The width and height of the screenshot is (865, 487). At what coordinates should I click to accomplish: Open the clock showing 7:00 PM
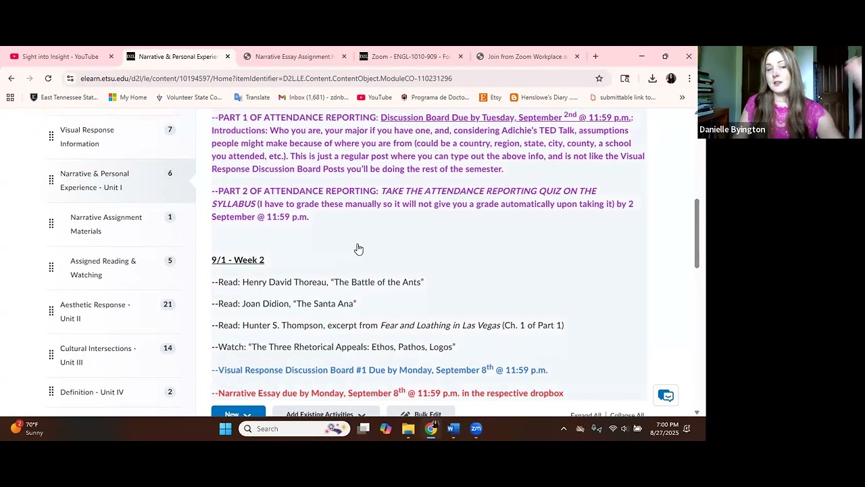point(664,429)
